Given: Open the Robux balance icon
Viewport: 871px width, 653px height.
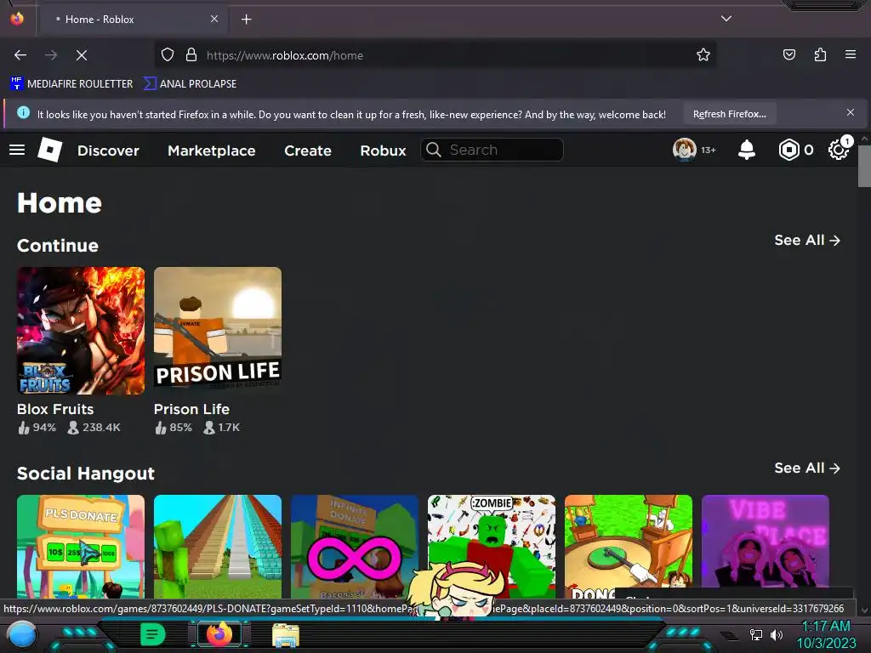Looking at the screenshot, I should (788, 150).
